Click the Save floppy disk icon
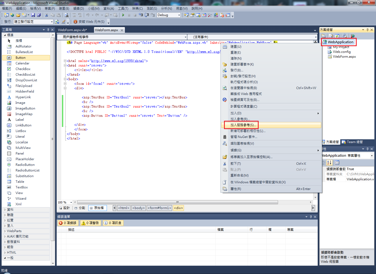This screenshot has width=376, height=274. (33, 15)
